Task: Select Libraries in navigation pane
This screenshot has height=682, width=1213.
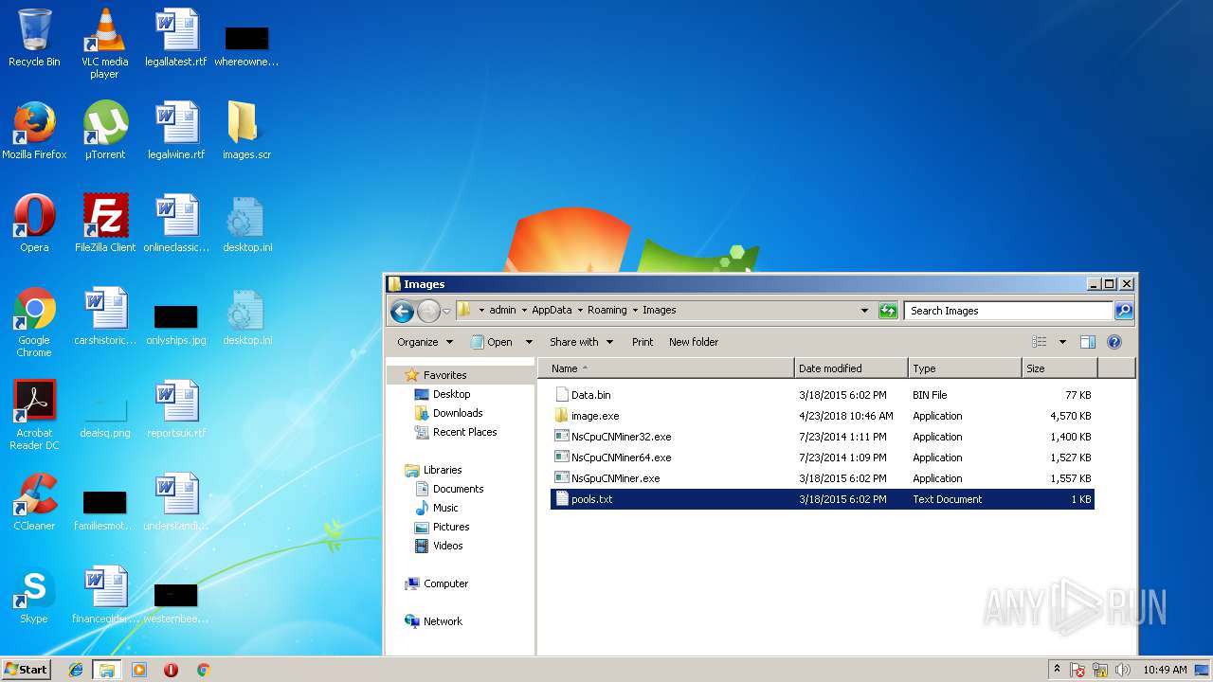Action: (x=443, y=470)
